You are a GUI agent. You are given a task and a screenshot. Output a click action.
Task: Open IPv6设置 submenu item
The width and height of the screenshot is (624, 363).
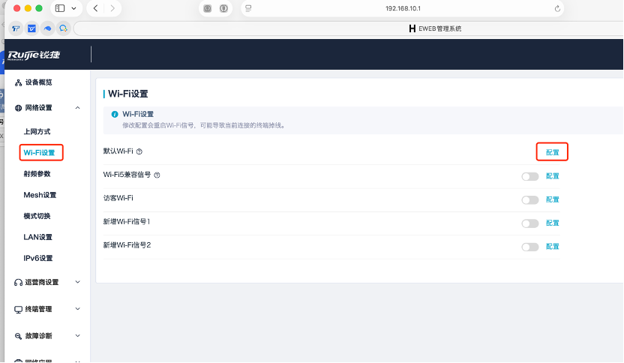[38, 258]
